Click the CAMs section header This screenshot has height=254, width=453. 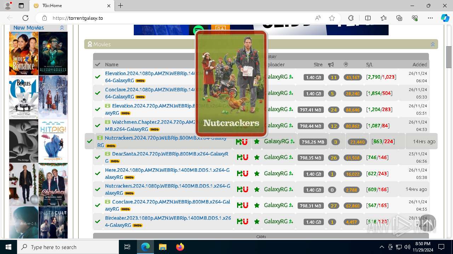point(261,236)
